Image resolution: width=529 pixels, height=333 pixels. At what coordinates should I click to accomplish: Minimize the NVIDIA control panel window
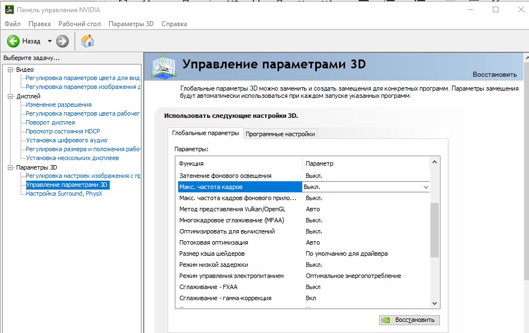[x=471, y=9]
